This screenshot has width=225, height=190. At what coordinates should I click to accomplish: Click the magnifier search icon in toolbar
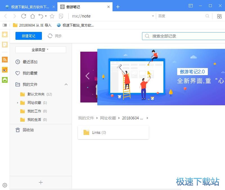(x=207, y=16)
